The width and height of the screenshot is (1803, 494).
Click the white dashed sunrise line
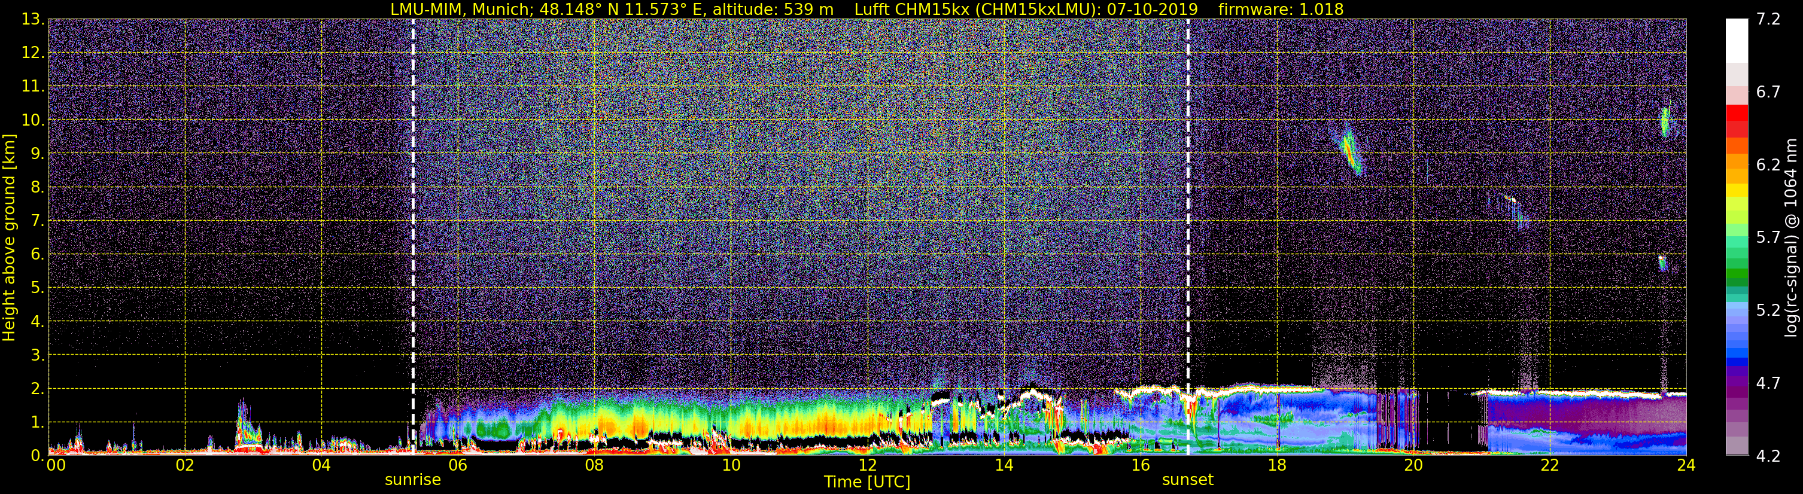click(x=413, y=236)
